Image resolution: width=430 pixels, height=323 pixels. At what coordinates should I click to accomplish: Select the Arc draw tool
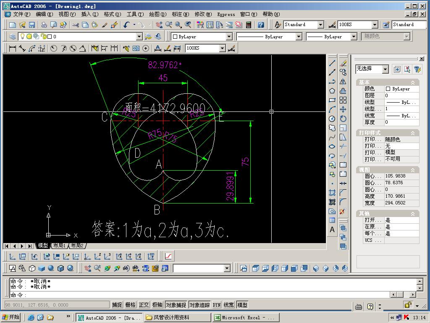[x=332, y=110]
